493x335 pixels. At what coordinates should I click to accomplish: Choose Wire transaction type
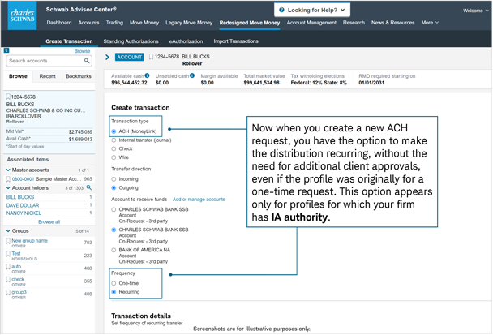(x=114, y=157)
